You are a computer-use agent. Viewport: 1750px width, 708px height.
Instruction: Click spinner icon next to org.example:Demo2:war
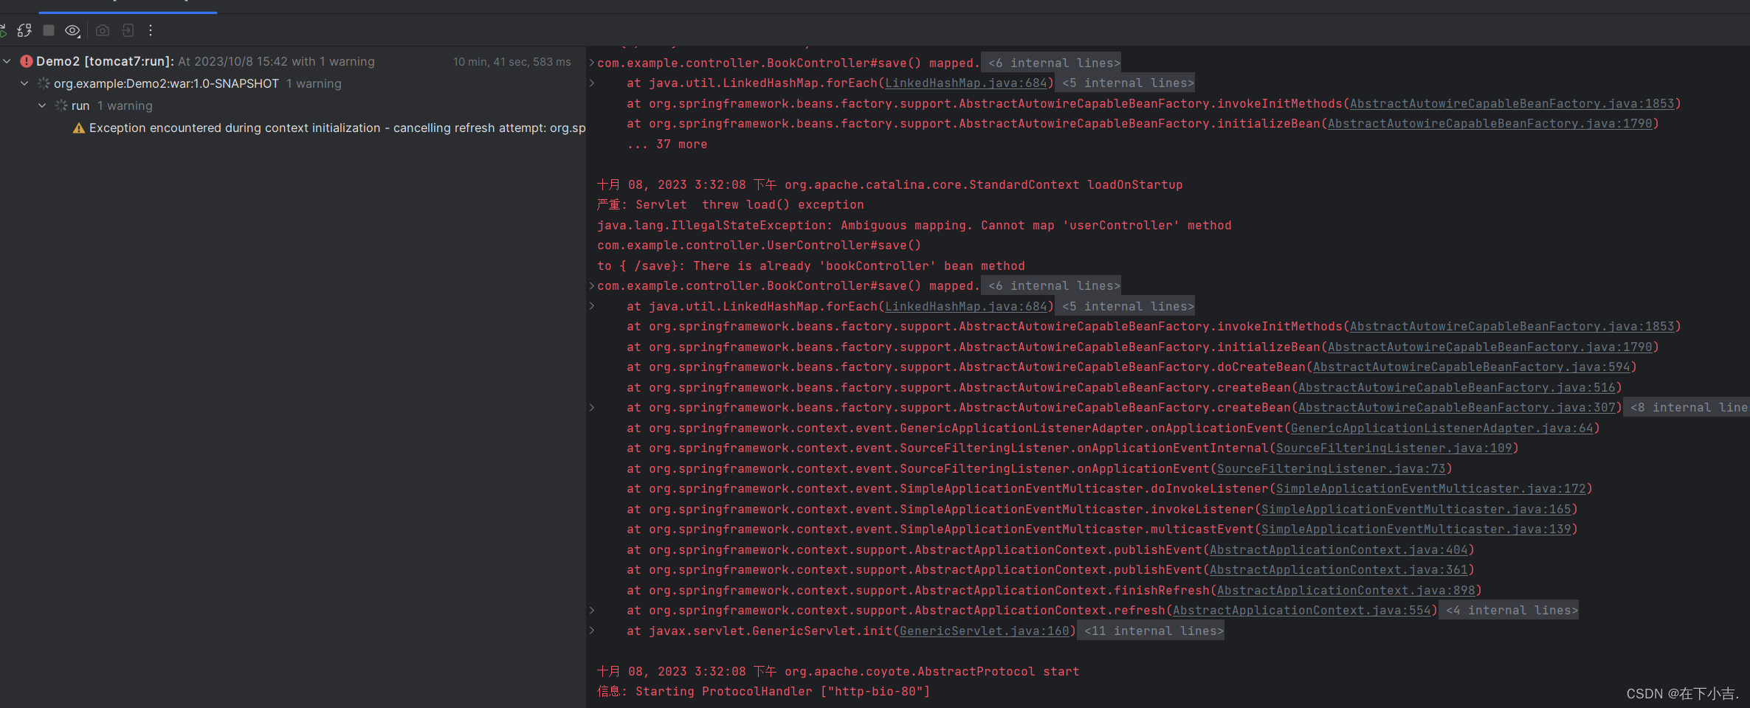(x=44, y=83)
